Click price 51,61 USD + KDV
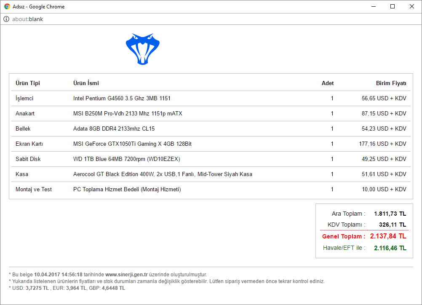Viewport: 422px width, 305px height. tap(384, 174)
